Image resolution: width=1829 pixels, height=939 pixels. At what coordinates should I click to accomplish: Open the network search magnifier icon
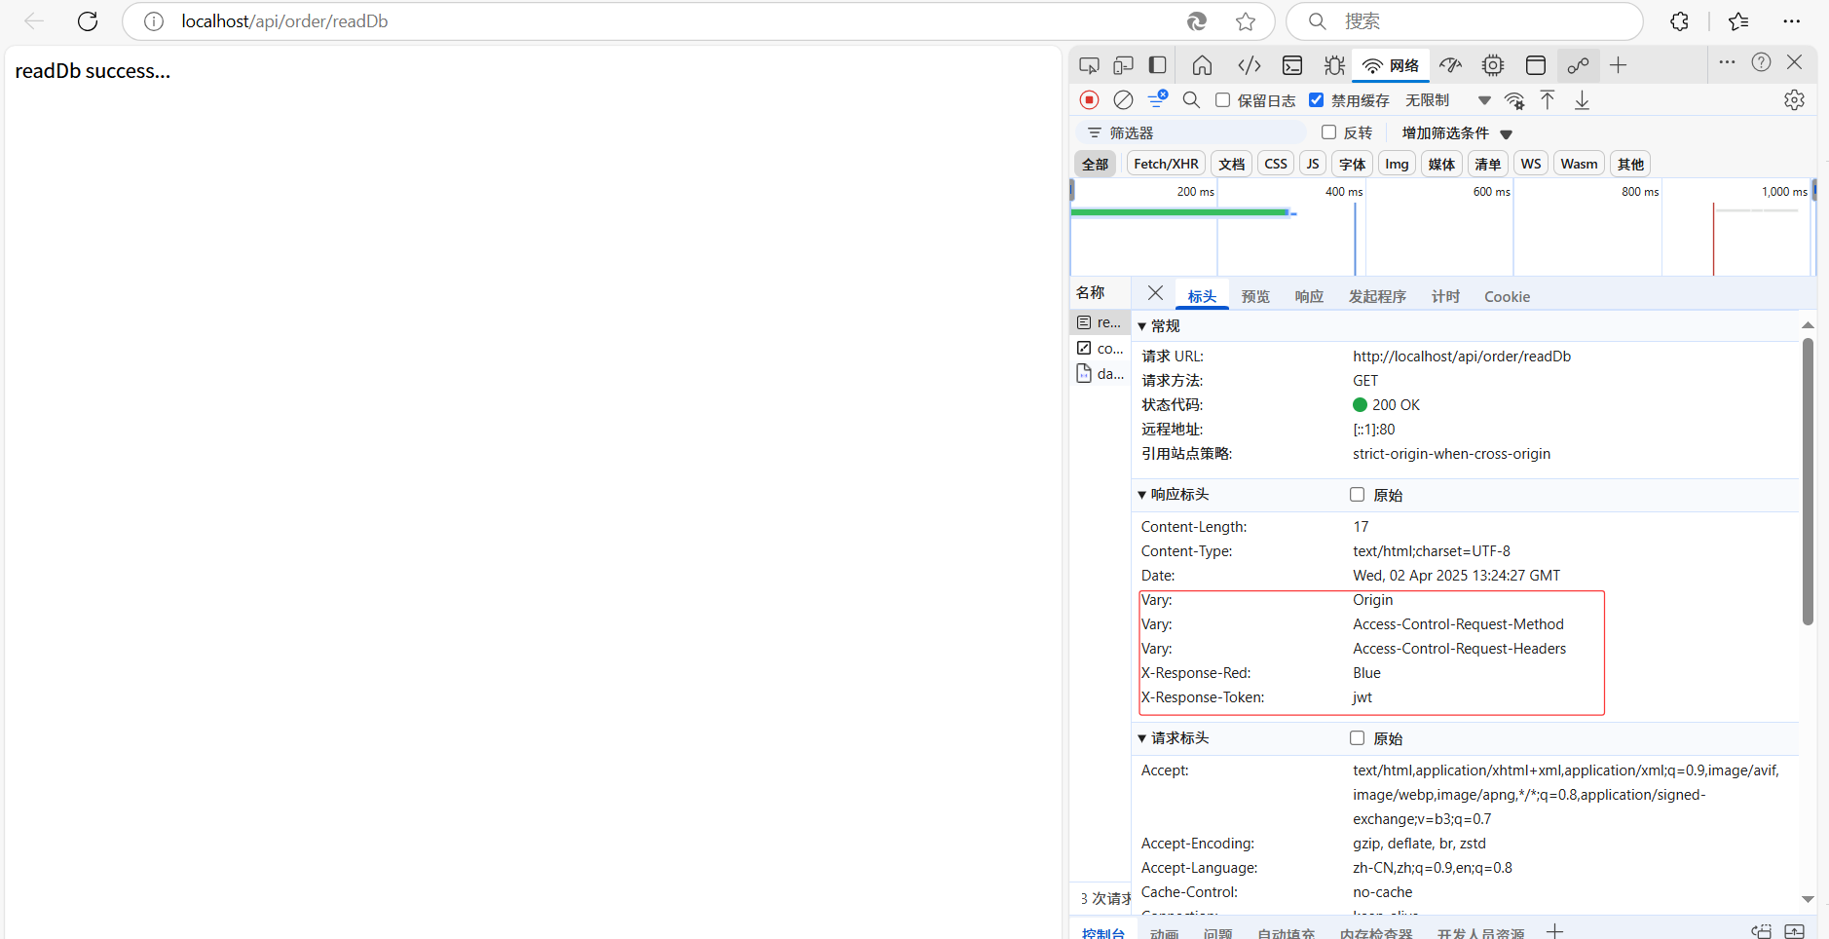[1191, 100]
